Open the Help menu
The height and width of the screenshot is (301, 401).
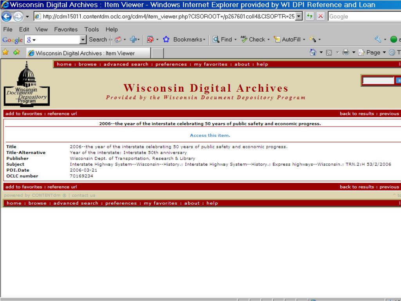pyautogui.click(x=112, y=29)
